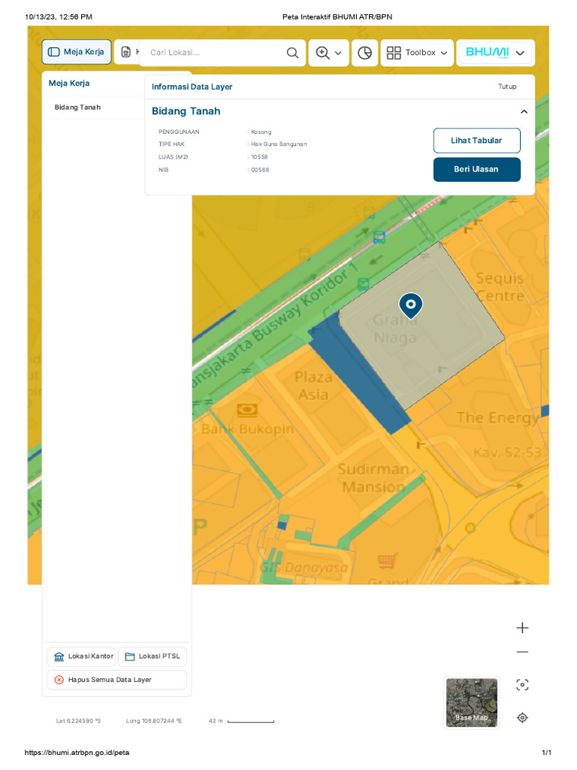This screenshot has height=770, width=577.
Task: Click the document icon next to Meja Kerja
Action: 126,52
